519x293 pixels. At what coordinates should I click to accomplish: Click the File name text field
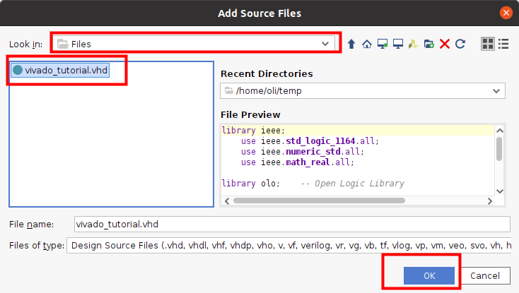tap(292, 225)
